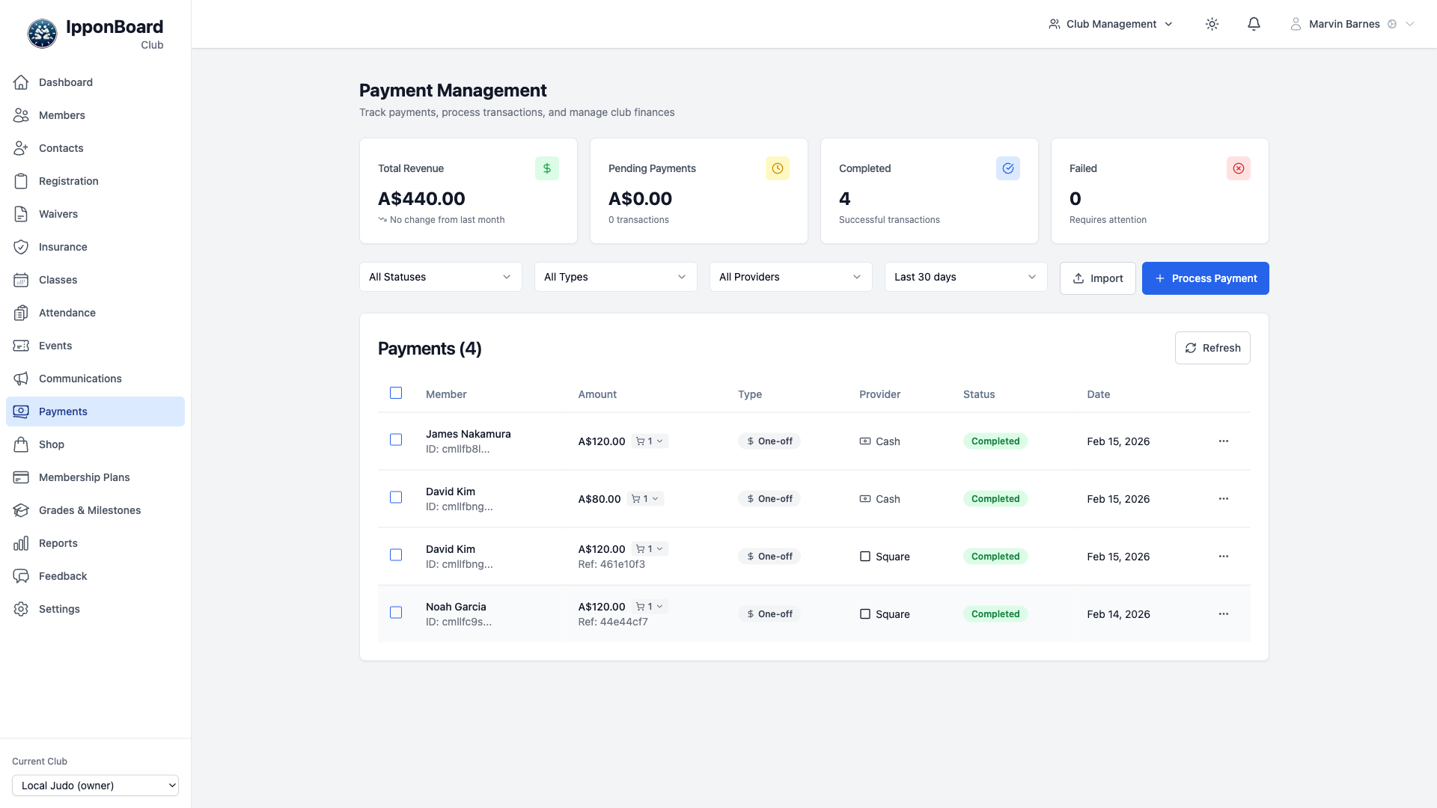Select Noah Garcia's payment checkbox
Viewport: 1437px width, 808px height.
click(396, 613)
